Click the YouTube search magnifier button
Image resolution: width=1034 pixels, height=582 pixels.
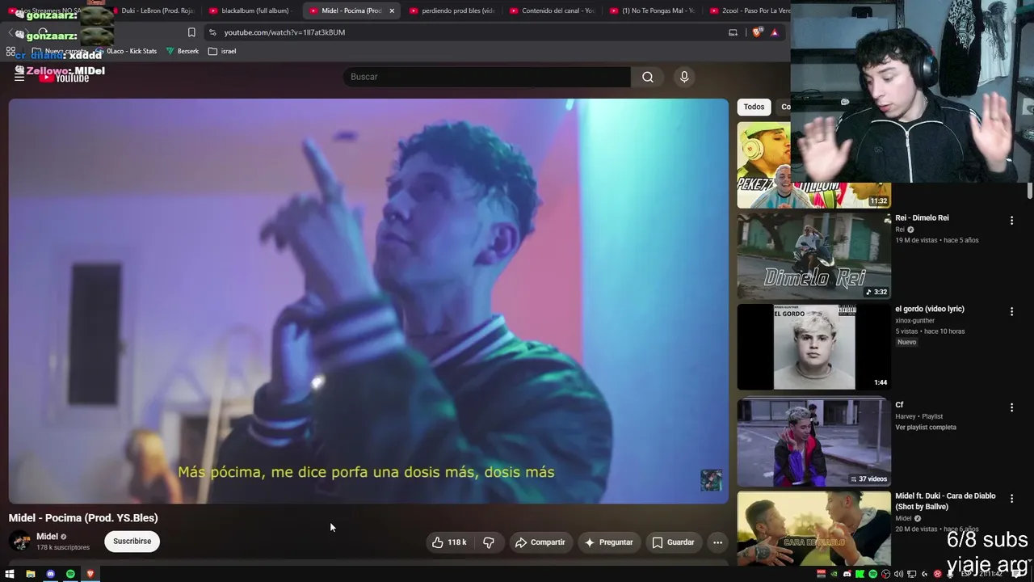[648, 77]
